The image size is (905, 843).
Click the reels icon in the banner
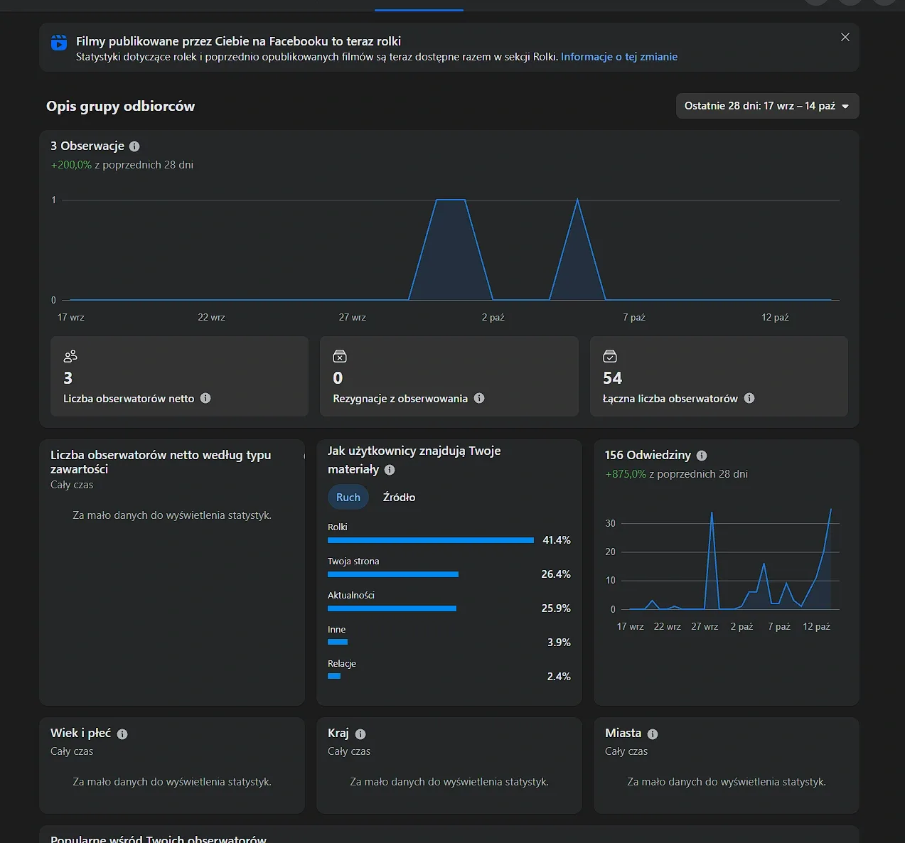(x=59, y=43)
